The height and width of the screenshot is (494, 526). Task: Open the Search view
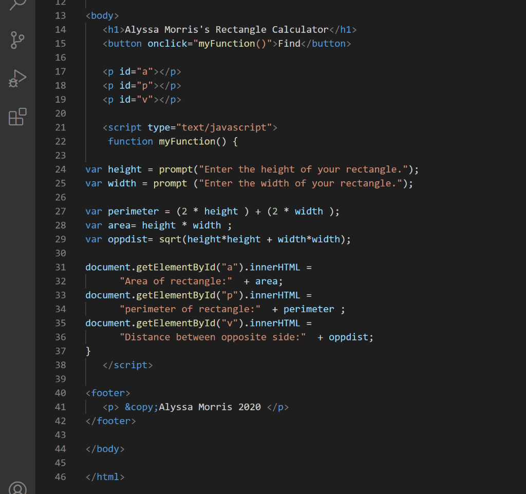pos(17,4)
